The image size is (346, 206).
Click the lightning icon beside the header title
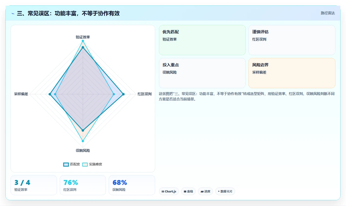[x=13, y=13]
